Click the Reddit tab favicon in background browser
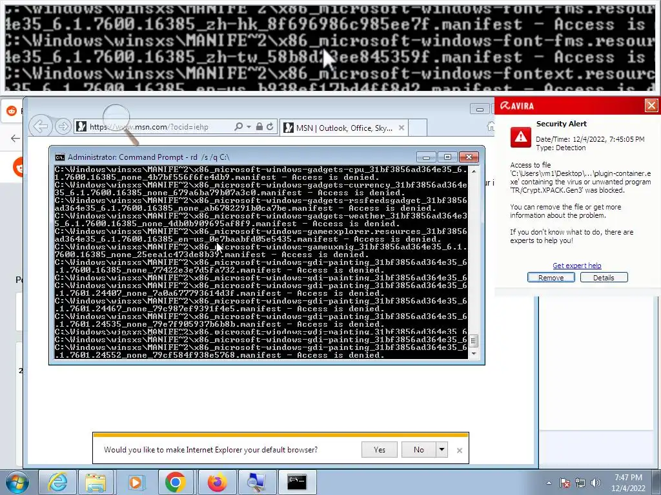 tap(12, 111)
